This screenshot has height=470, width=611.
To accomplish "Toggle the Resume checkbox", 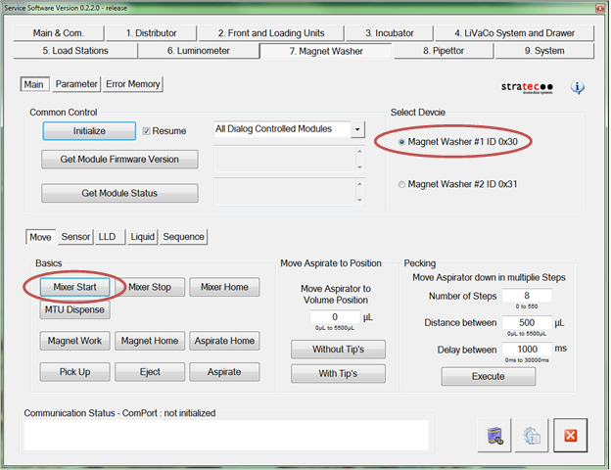I will (x=147, y=130).
